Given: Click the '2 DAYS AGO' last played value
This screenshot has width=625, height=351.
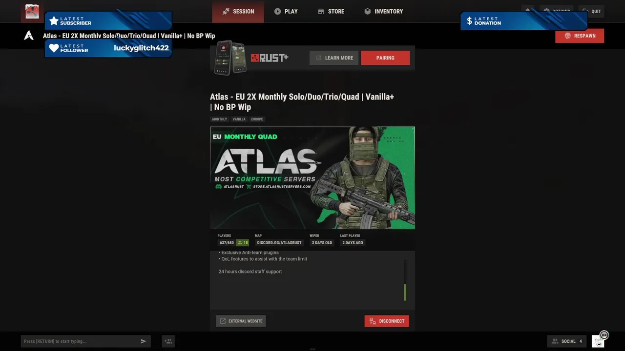Looking at the screenshot, I should 353,243.
